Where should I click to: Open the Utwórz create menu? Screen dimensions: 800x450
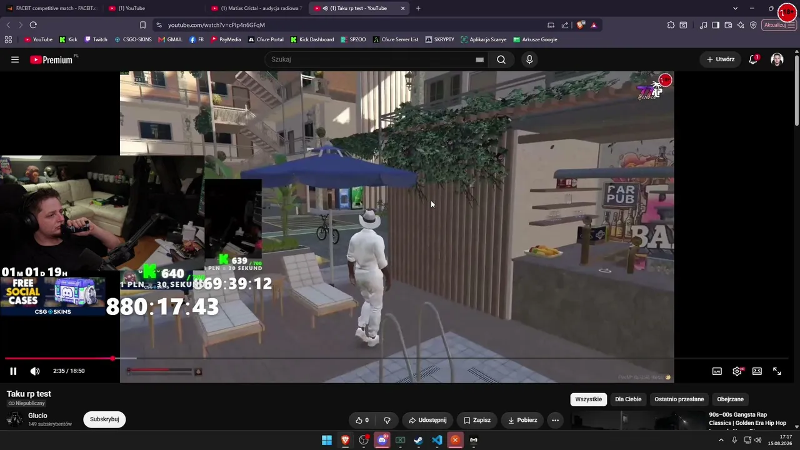click(720, 59)
